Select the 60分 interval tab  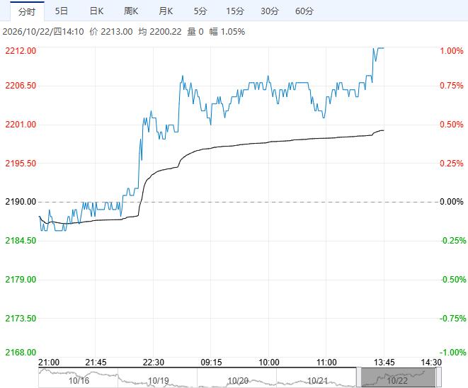(304, 11)
